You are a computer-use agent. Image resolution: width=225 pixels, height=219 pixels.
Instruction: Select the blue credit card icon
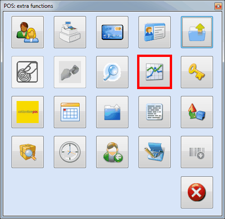[112, 32]
